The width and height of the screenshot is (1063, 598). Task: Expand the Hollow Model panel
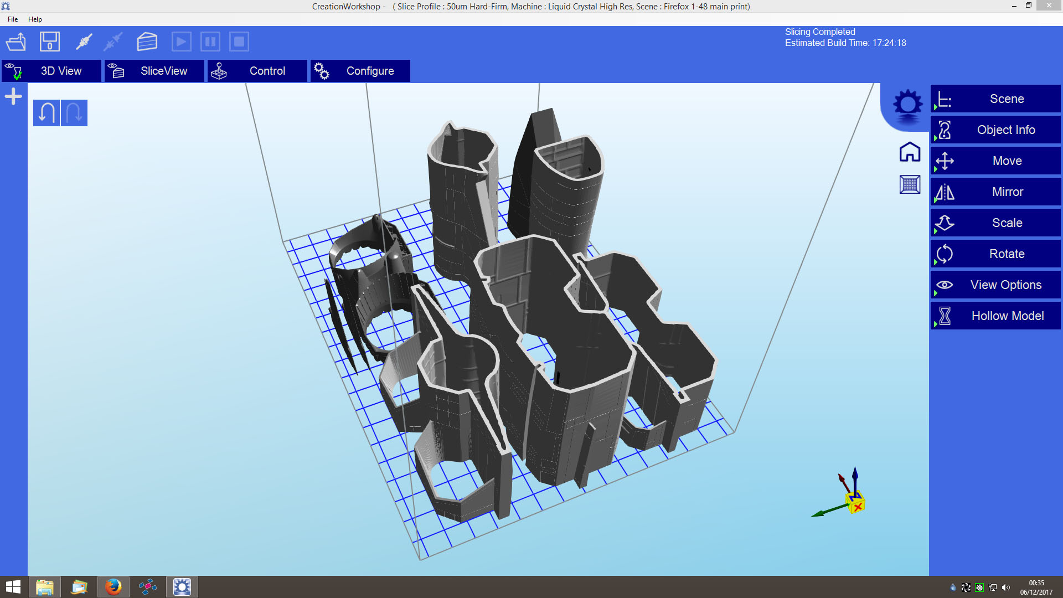995,316
